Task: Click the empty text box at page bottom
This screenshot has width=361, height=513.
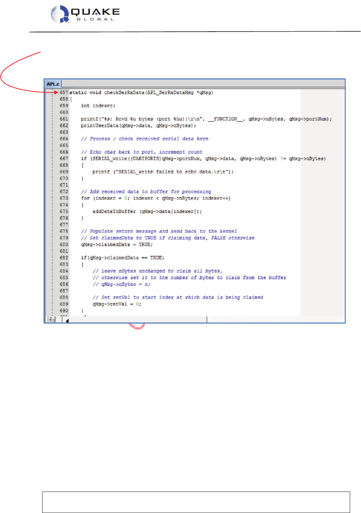Action: click(x=196, y=502)
